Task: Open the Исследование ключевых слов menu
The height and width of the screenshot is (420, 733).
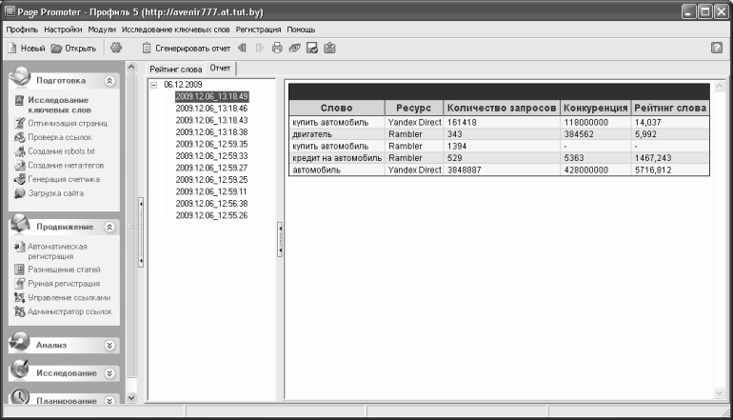Action: click(176, 30)
